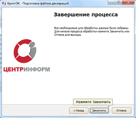
Task: Cancel the wizard with Отмена
Action: coord(121,110)
